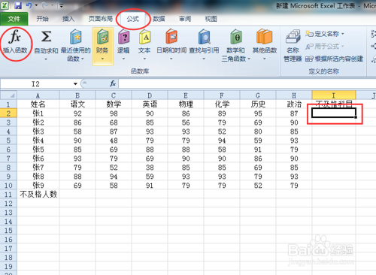Select the 张5 name cell
This screenshot has height=275, width=376.
pos(38,150)
